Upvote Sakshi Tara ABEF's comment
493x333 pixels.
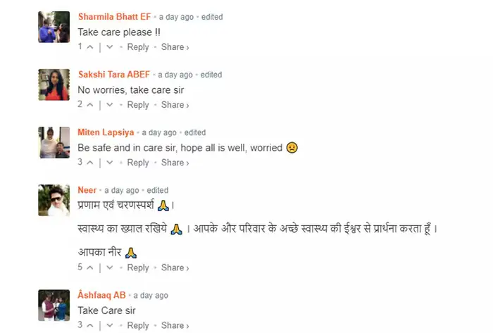point(90,105)
